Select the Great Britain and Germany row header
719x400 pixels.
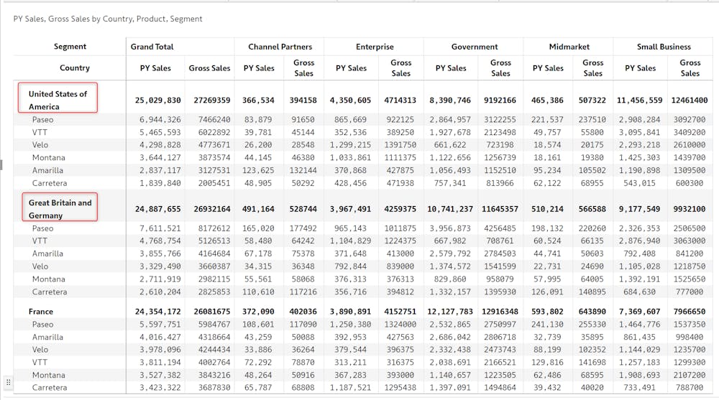60,209
